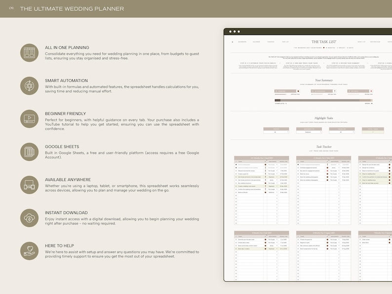The image size is (392, 294).
Task: Open the Finances nav tab
Action: pyautogui.click(x=271, y=42)
